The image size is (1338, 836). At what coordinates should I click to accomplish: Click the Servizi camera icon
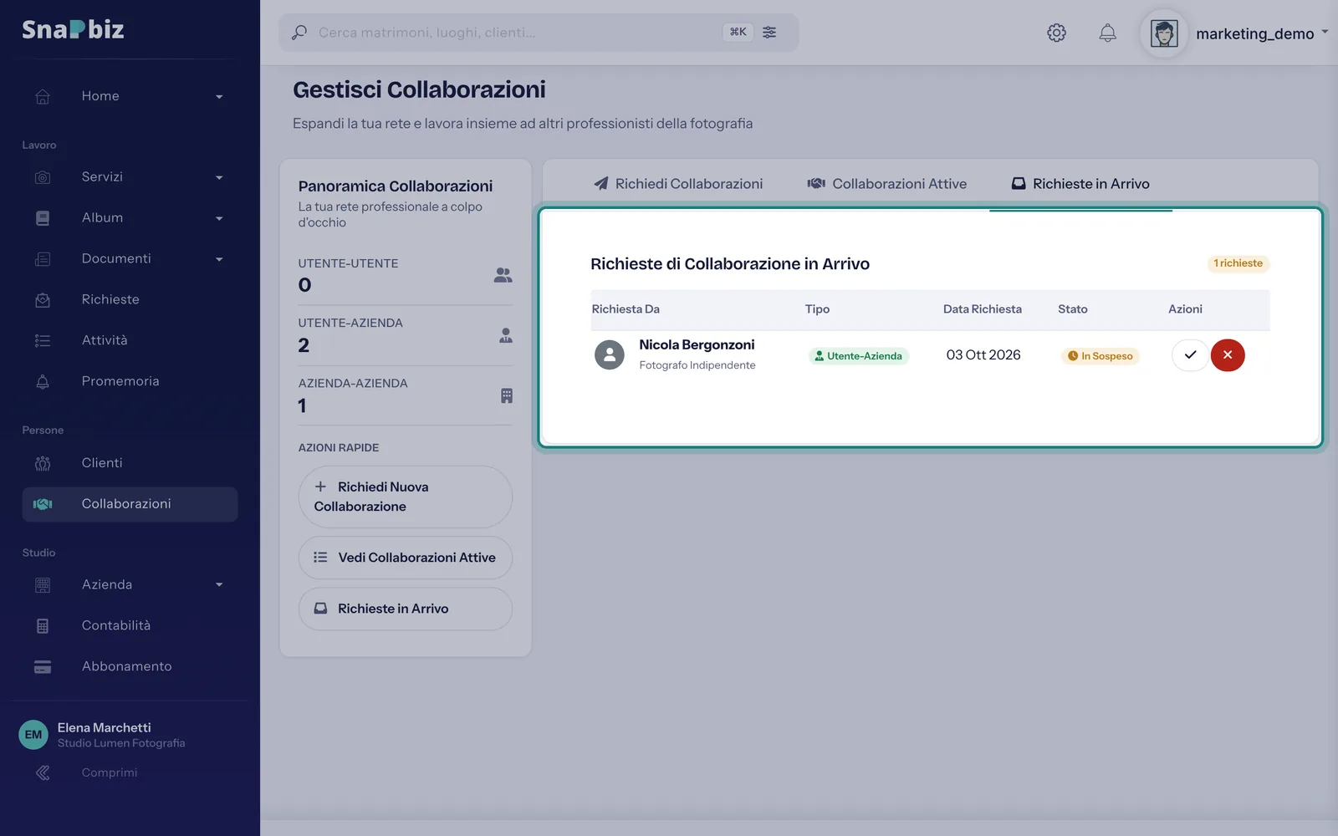[43, 177]
